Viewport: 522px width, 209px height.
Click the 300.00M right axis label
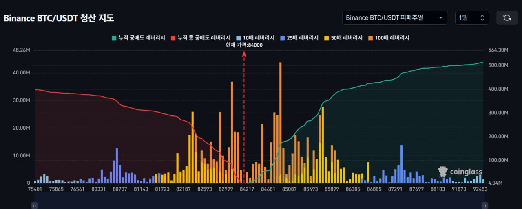[x=498, y=113]
